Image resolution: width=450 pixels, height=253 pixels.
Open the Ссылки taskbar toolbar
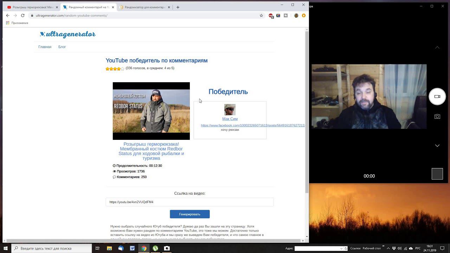(355, 248)
